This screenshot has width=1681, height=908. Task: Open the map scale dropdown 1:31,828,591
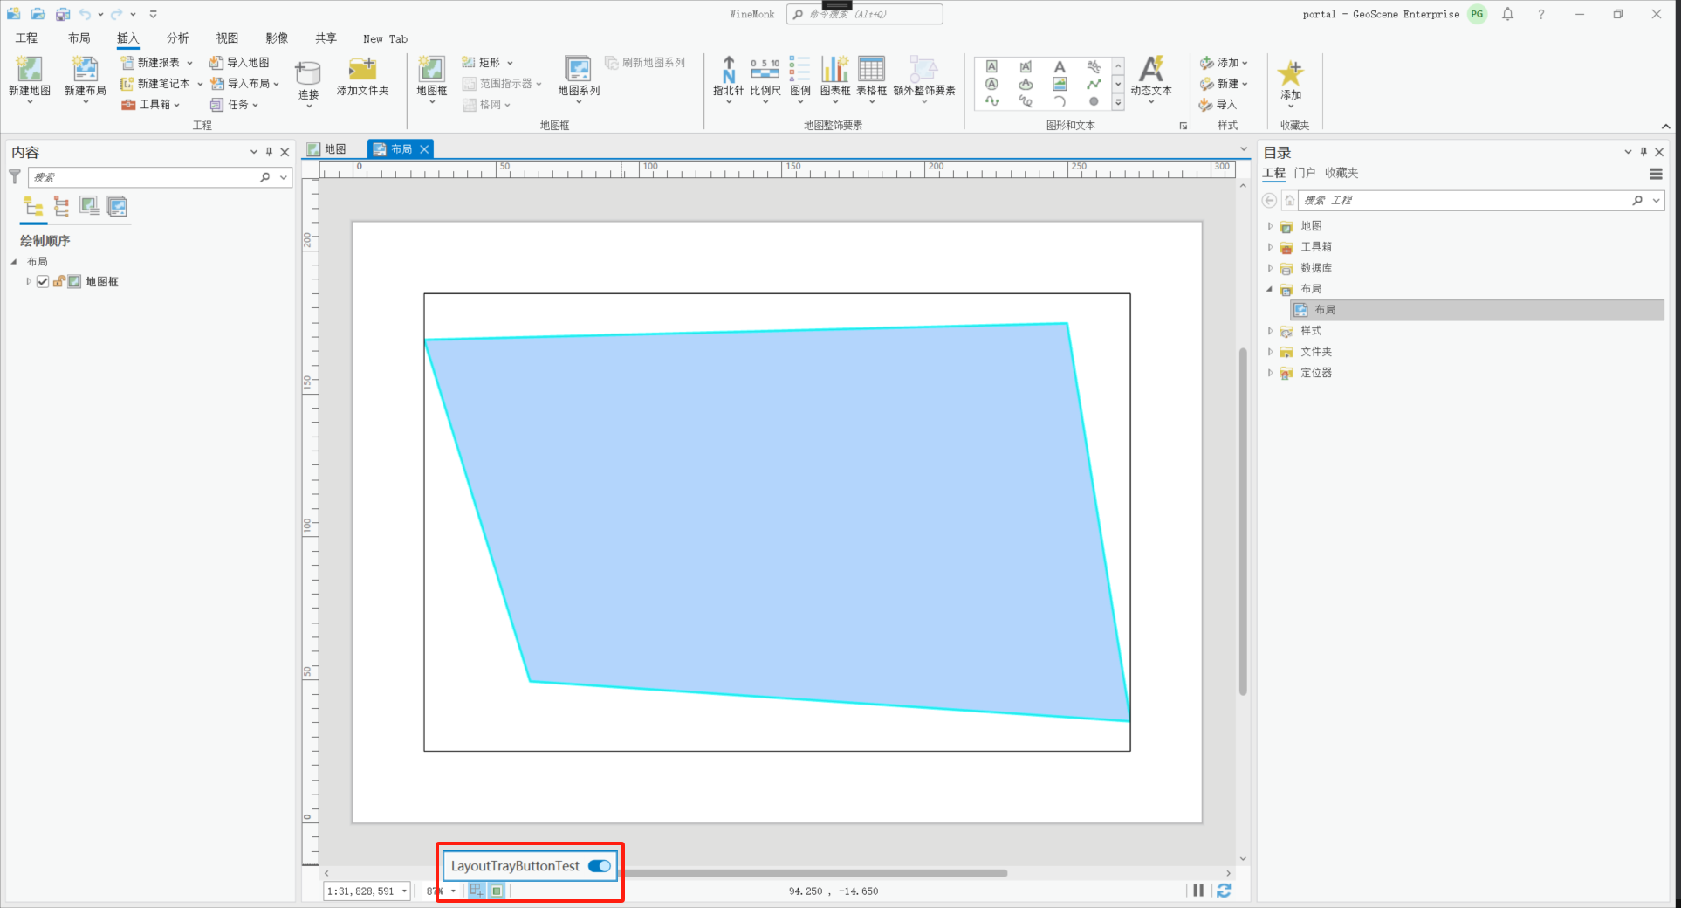coord(404,891)
